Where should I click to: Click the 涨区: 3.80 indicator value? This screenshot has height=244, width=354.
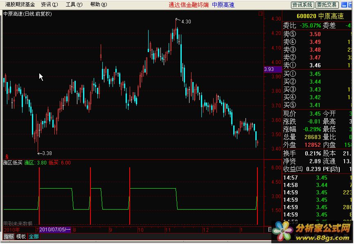(36, 162)
